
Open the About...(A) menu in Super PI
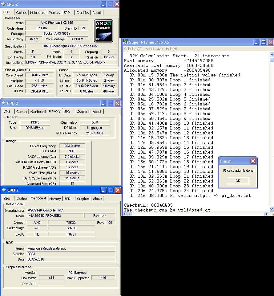pos(154,49)
